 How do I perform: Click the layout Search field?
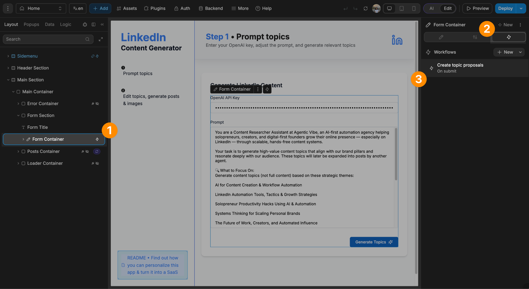[48, 39]
